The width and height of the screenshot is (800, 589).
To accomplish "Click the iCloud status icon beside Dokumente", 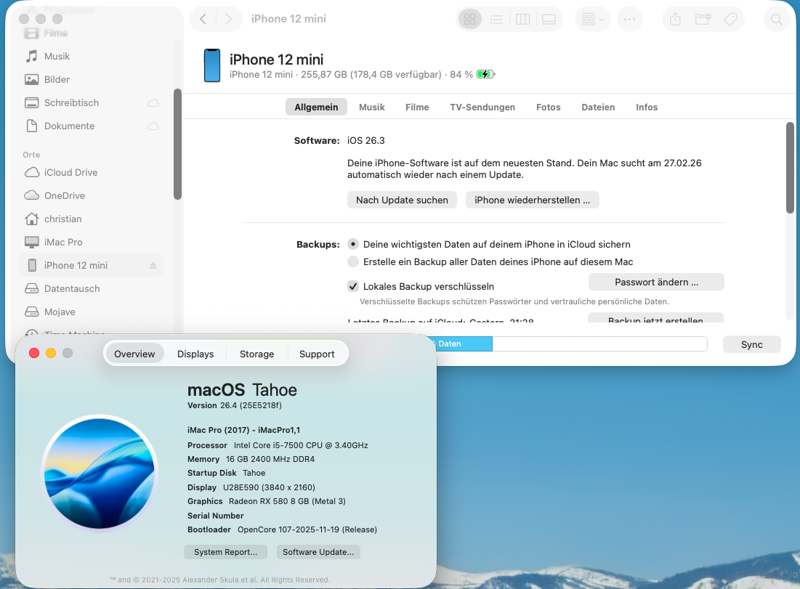I will [x=153, y=126].
